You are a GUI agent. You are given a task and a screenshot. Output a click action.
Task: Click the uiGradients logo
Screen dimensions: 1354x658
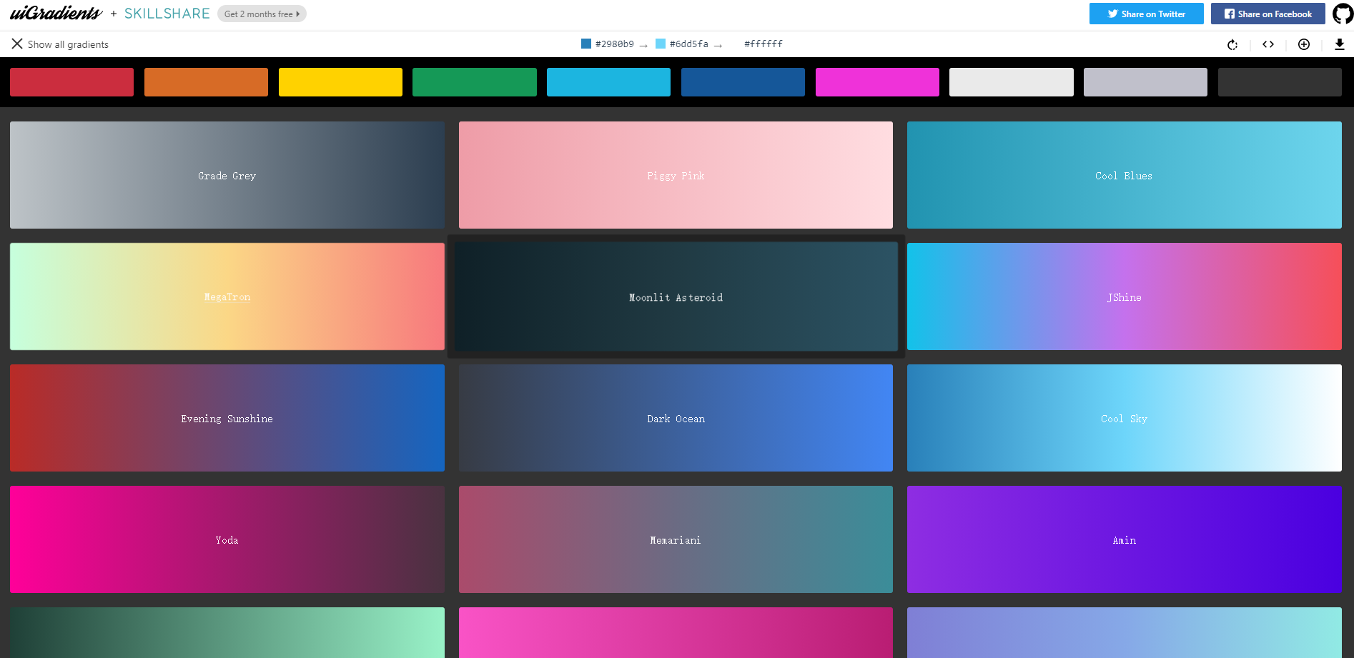[56, 13]
